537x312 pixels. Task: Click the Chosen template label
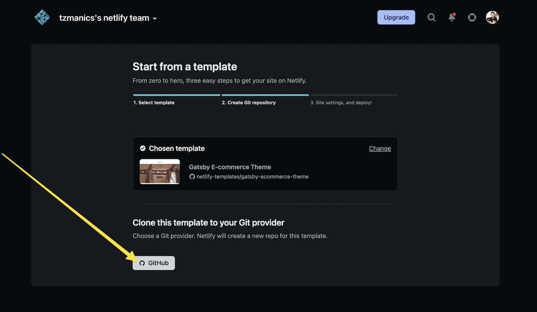pyautogui.click(x=177, y=148)
